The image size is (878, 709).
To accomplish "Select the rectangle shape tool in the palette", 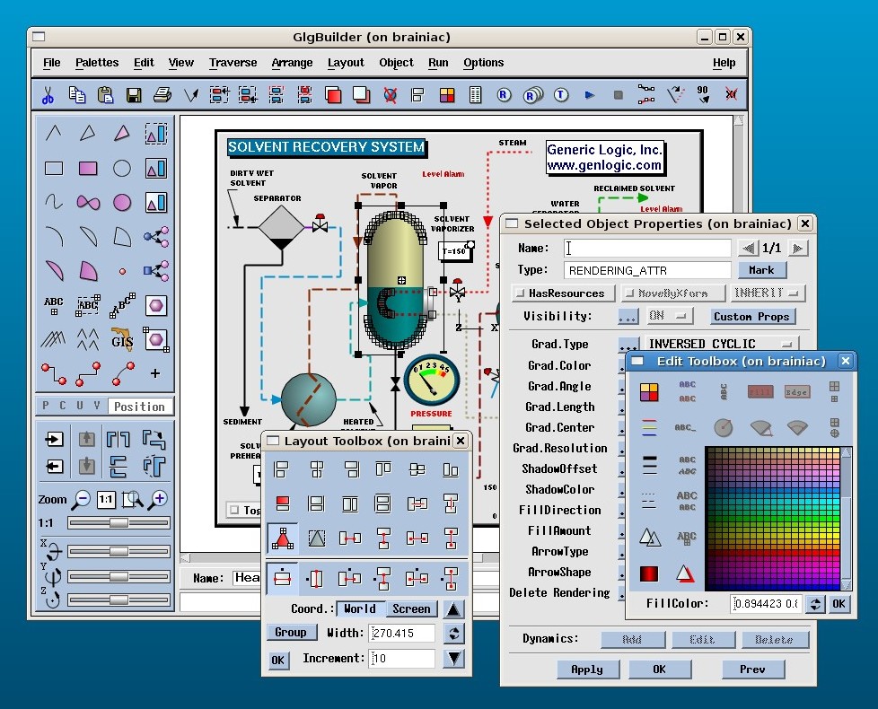I will [53, 168].
